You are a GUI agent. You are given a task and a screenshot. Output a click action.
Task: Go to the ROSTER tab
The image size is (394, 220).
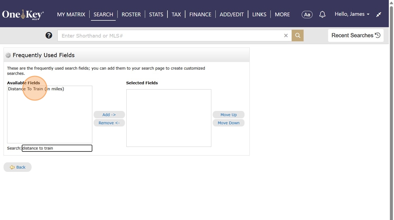tap(131, 14)
